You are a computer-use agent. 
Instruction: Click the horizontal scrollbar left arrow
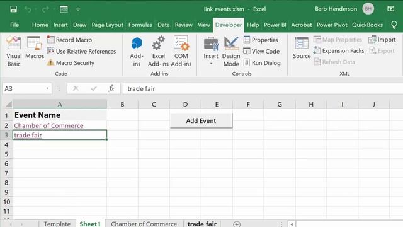tap(292, 224)
